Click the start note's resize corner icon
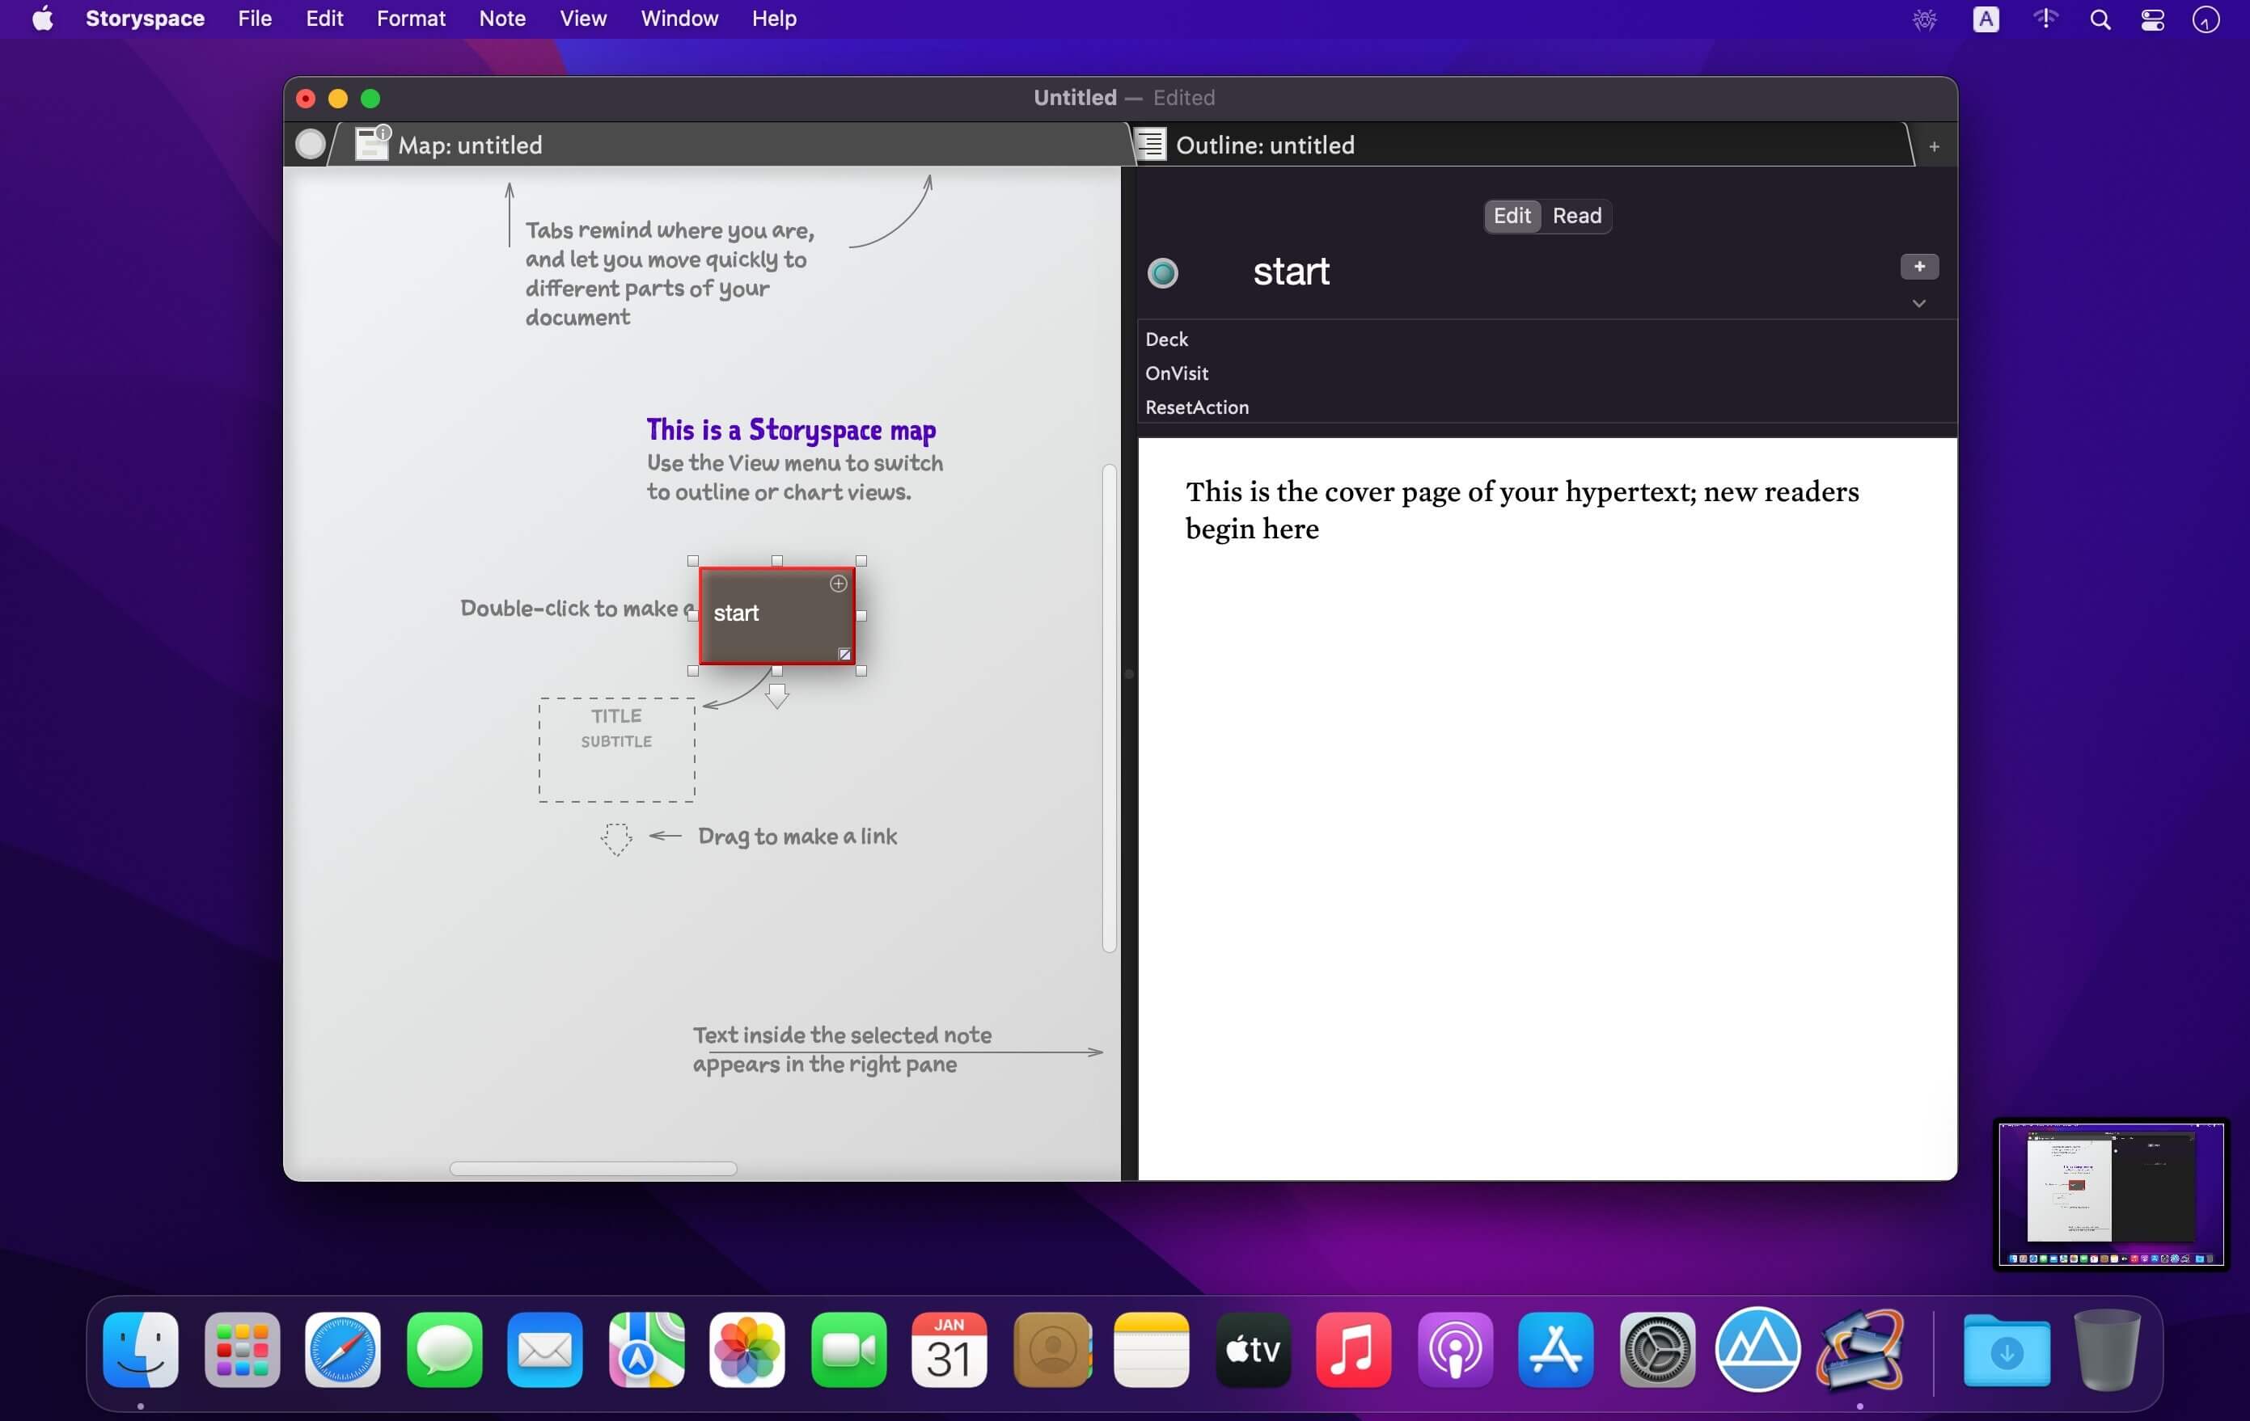Viewport: 2250px width, 1421px height. (x=844, y=655)
